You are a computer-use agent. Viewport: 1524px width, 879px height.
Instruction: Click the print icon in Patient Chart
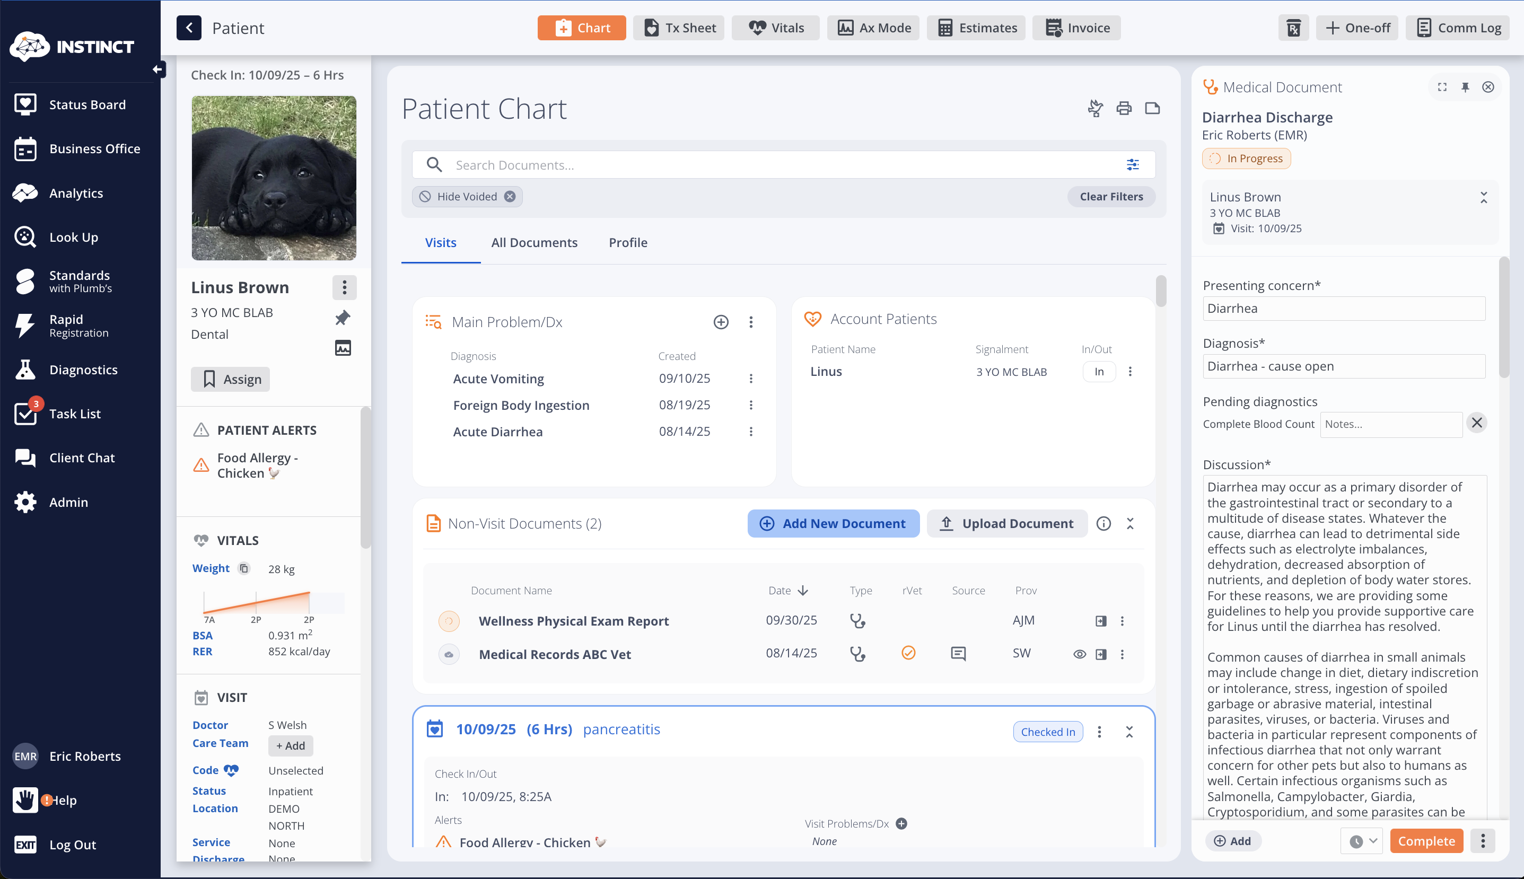point(1124,109)
